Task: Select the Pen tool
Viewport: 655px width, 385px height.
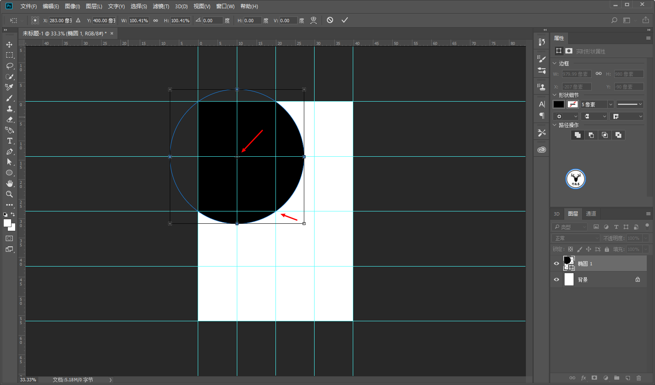Action: [x=9, y=152]
